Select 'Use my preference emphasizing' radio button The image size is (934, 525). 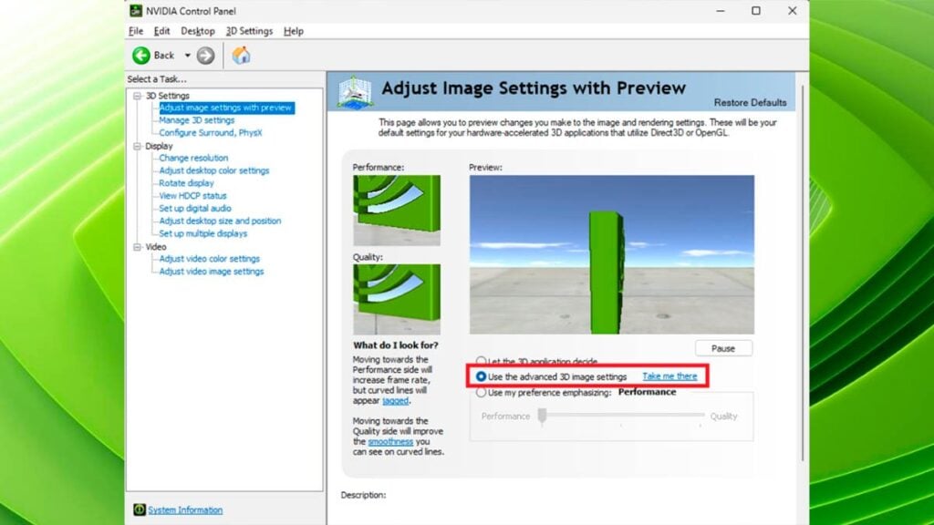pyautogui.click(x=482, y=393)
